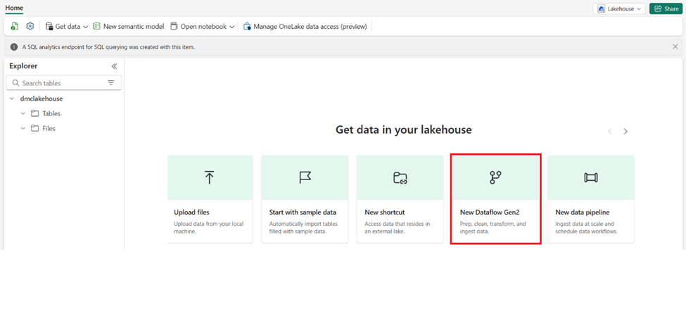
Task: Collapse the Explorer pane with double chevron
Action: pos(114,66)
